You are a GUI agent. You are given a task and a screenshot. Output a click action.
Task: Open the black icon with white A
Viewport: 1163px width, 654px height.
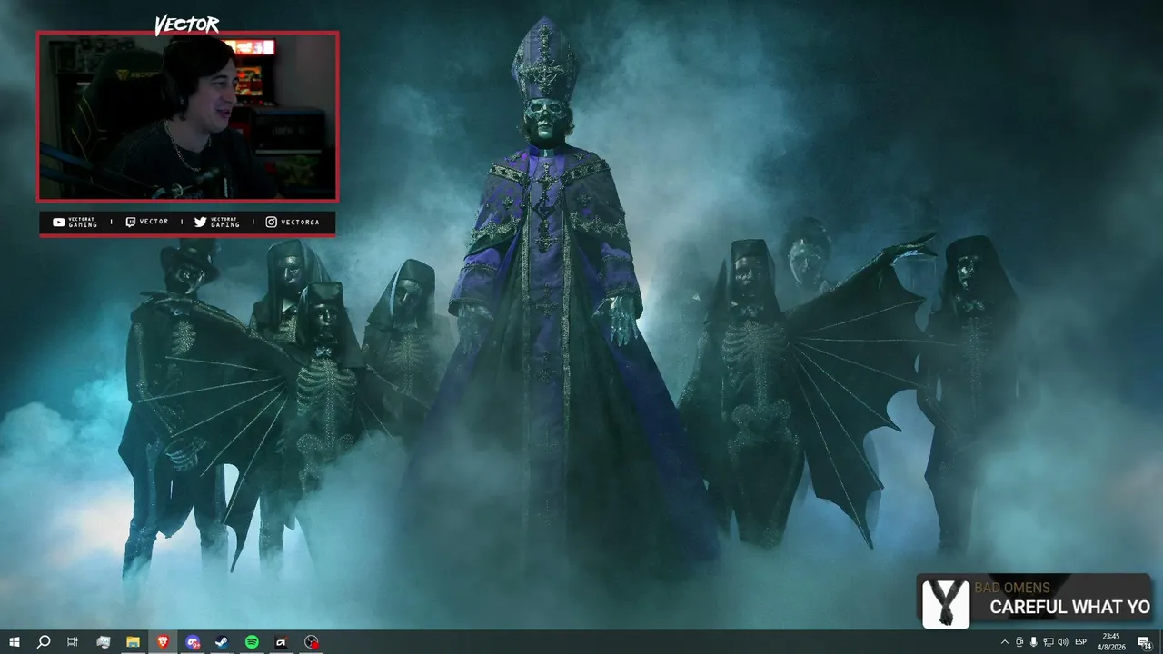(282, 642)
